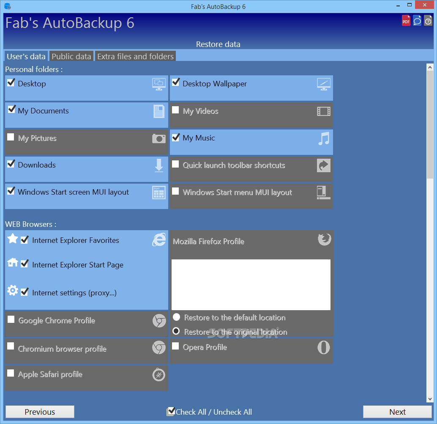The image size is (437, 424).
Task: Click the blue chat bubble icon
Action: point(417,21)
